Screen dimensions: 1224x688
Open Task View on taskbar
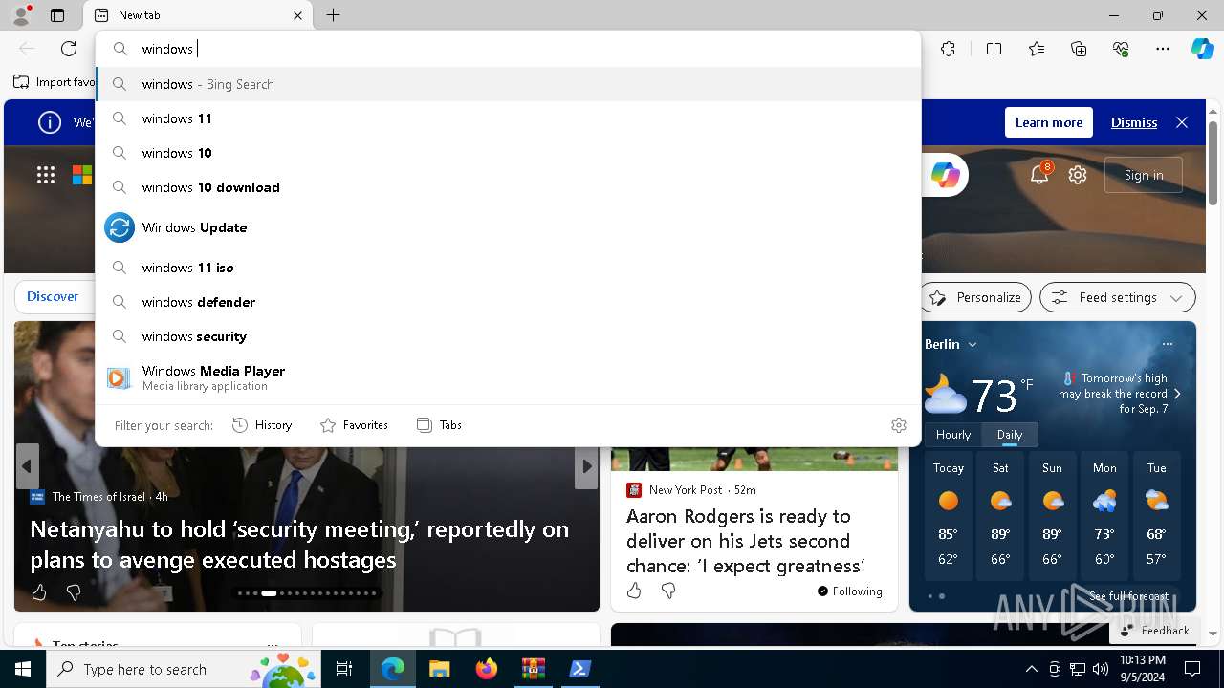[x=344, y=669]
